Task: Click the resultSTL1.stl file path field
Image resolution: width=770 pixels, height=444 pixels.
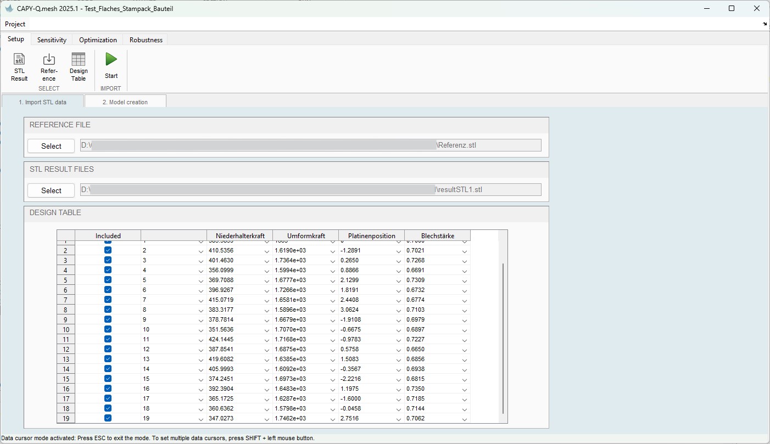Action: (310, 190)
